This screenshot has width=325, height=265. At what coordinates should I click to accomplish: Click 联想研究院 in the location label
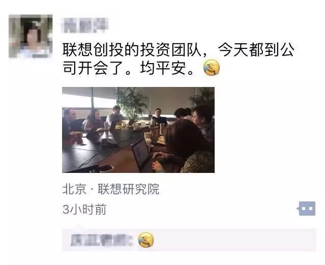point(128,189)
